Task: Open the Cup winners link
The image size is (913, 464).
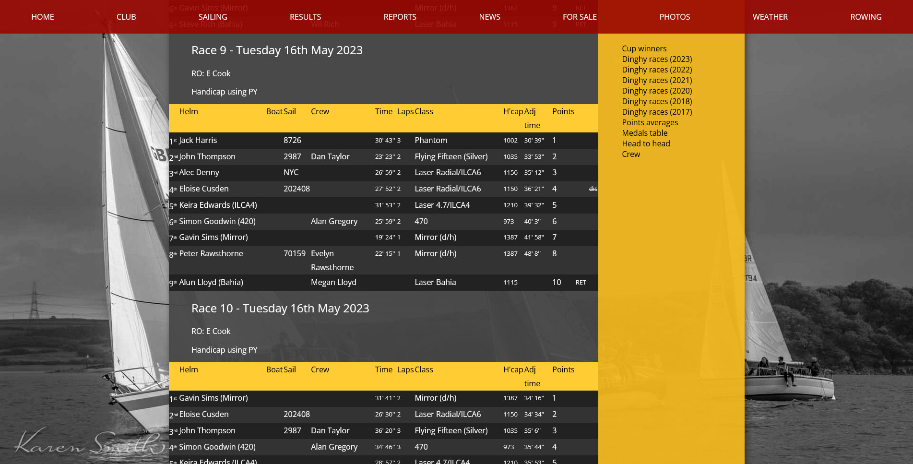Action: pyautogui.click(x=644, y=48)
